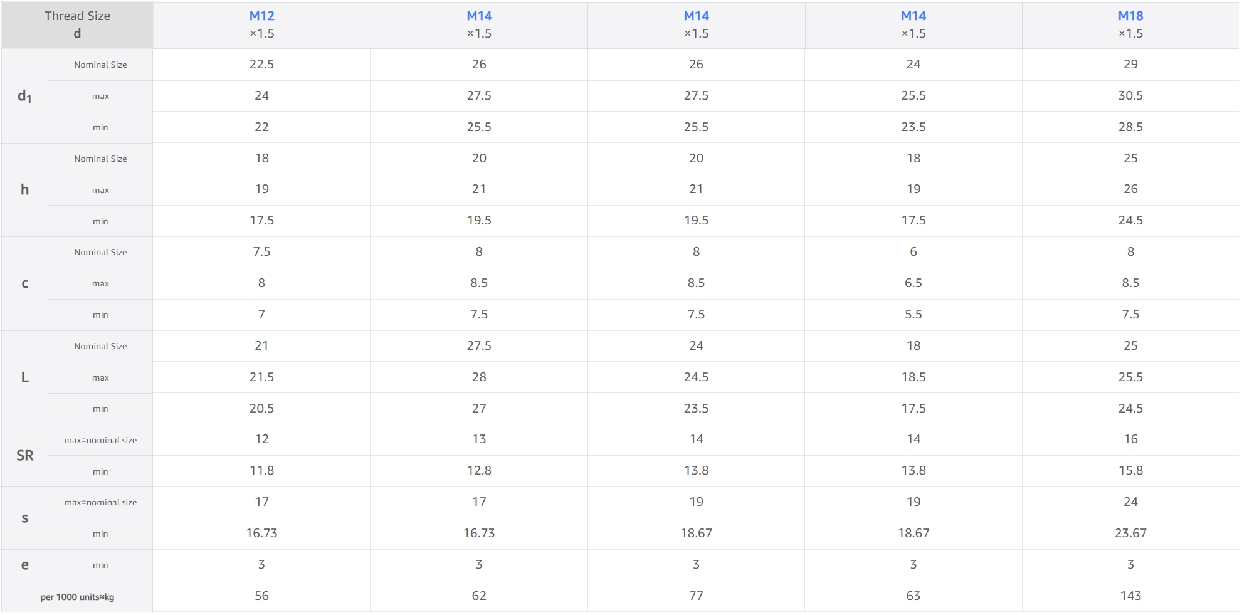1242x615 pixels.
Task: Click the 20.5 L min cell
Action: pyautogui.click(x=261, y=409)
